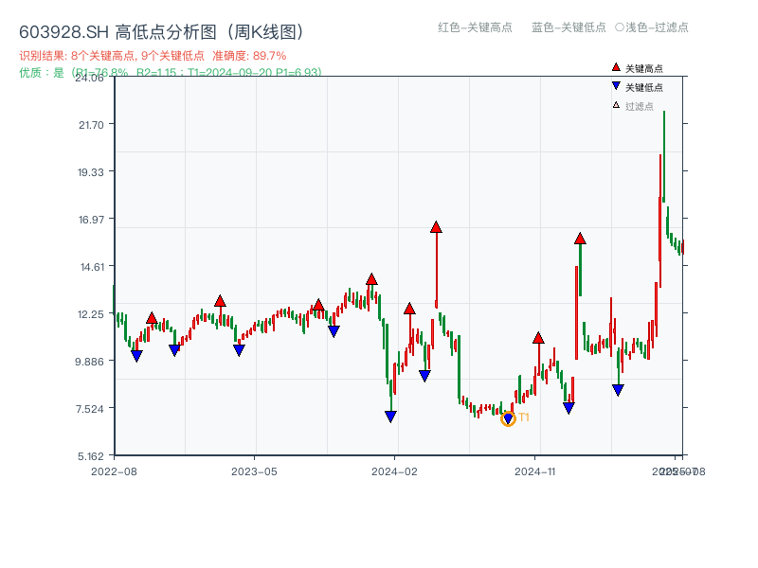758x568 pixels.
Task: Click the 2024-02 x-axis date label
Action: click(x=394, y=471)
